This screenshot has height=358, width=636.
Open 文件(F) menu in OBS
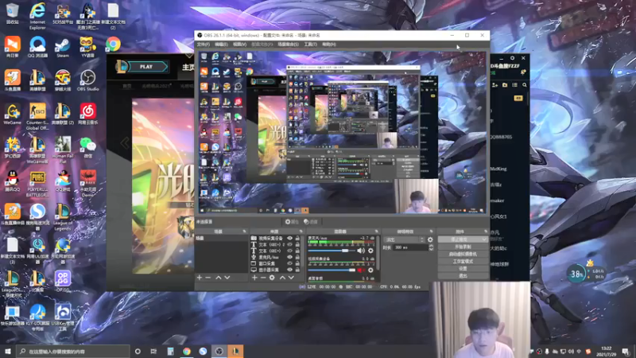pos(204,45)
